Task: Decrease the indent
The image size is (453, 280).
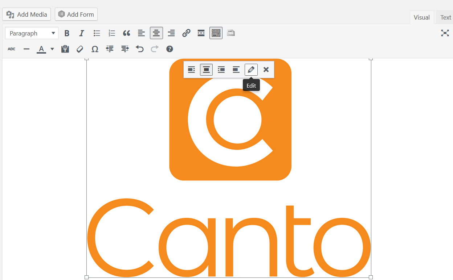Action: pos(110,49)
